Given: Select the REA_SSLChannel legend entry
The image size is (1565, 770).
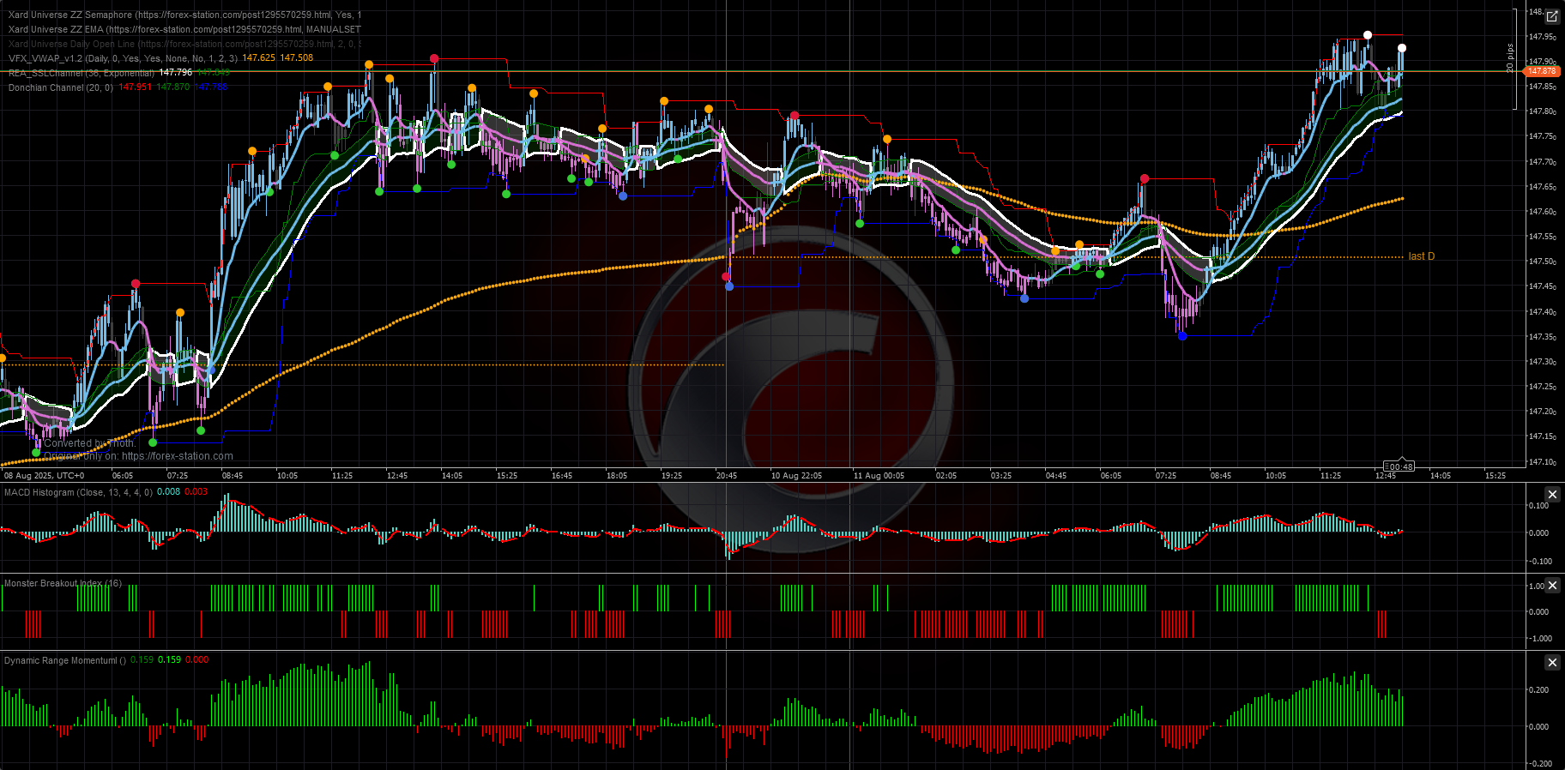Looking at the screenshot, I should point(82,73).
